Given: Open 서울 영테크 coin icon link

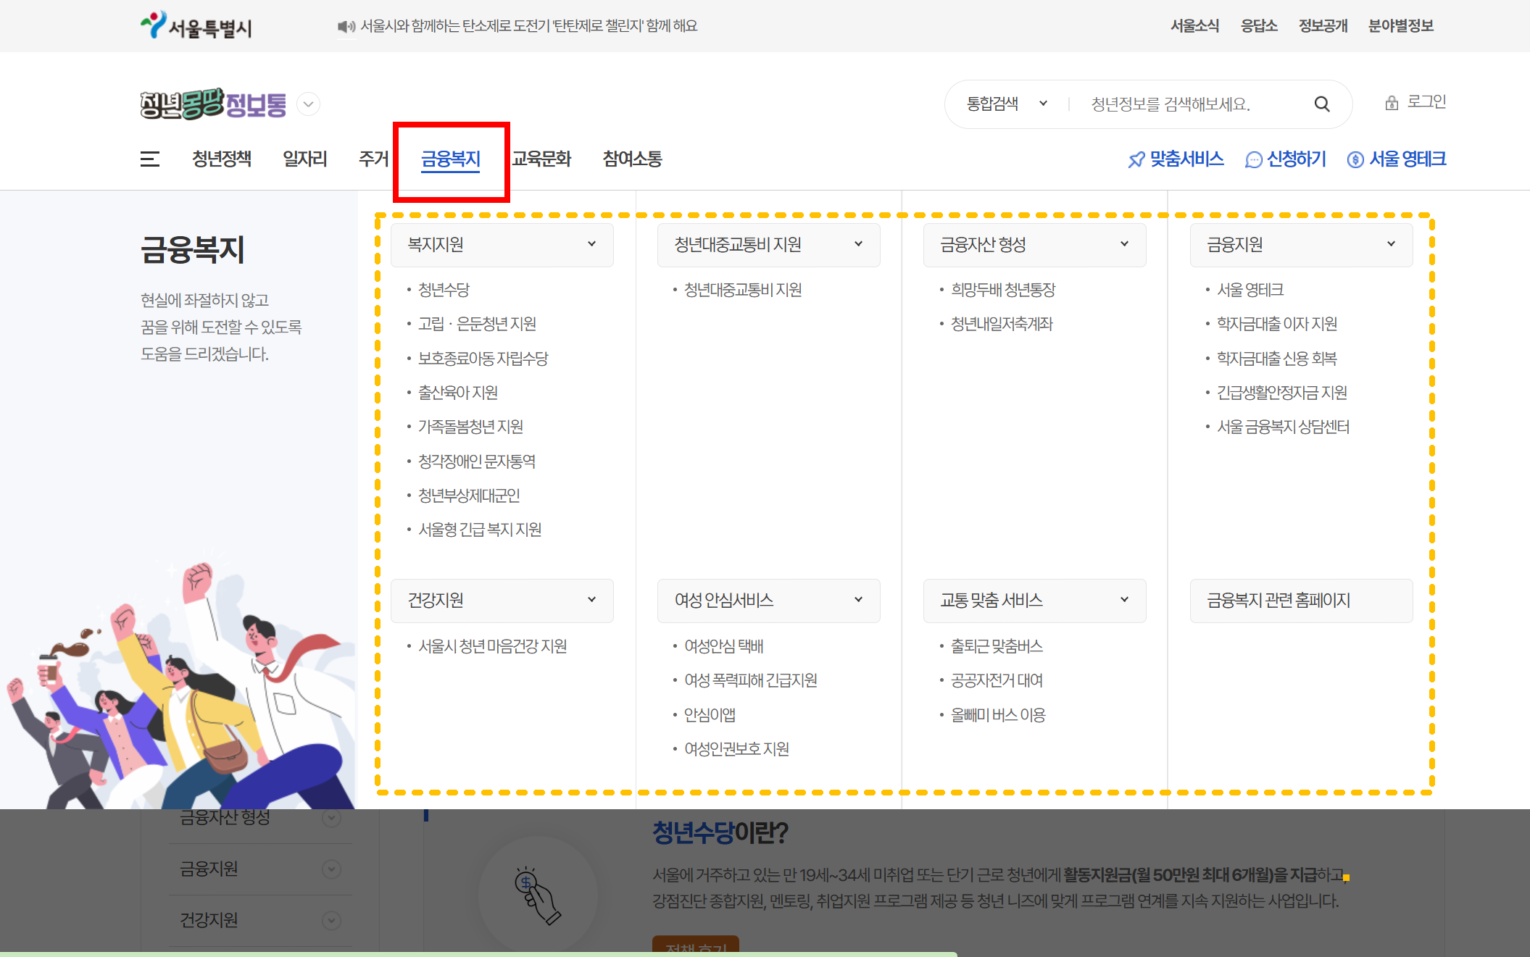Looking at the screenshot, I should click(x=1396, y=159).
